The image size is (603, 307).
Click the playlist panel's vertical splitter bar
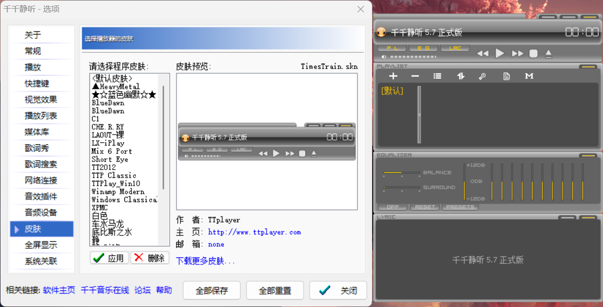tap(419, 115)
